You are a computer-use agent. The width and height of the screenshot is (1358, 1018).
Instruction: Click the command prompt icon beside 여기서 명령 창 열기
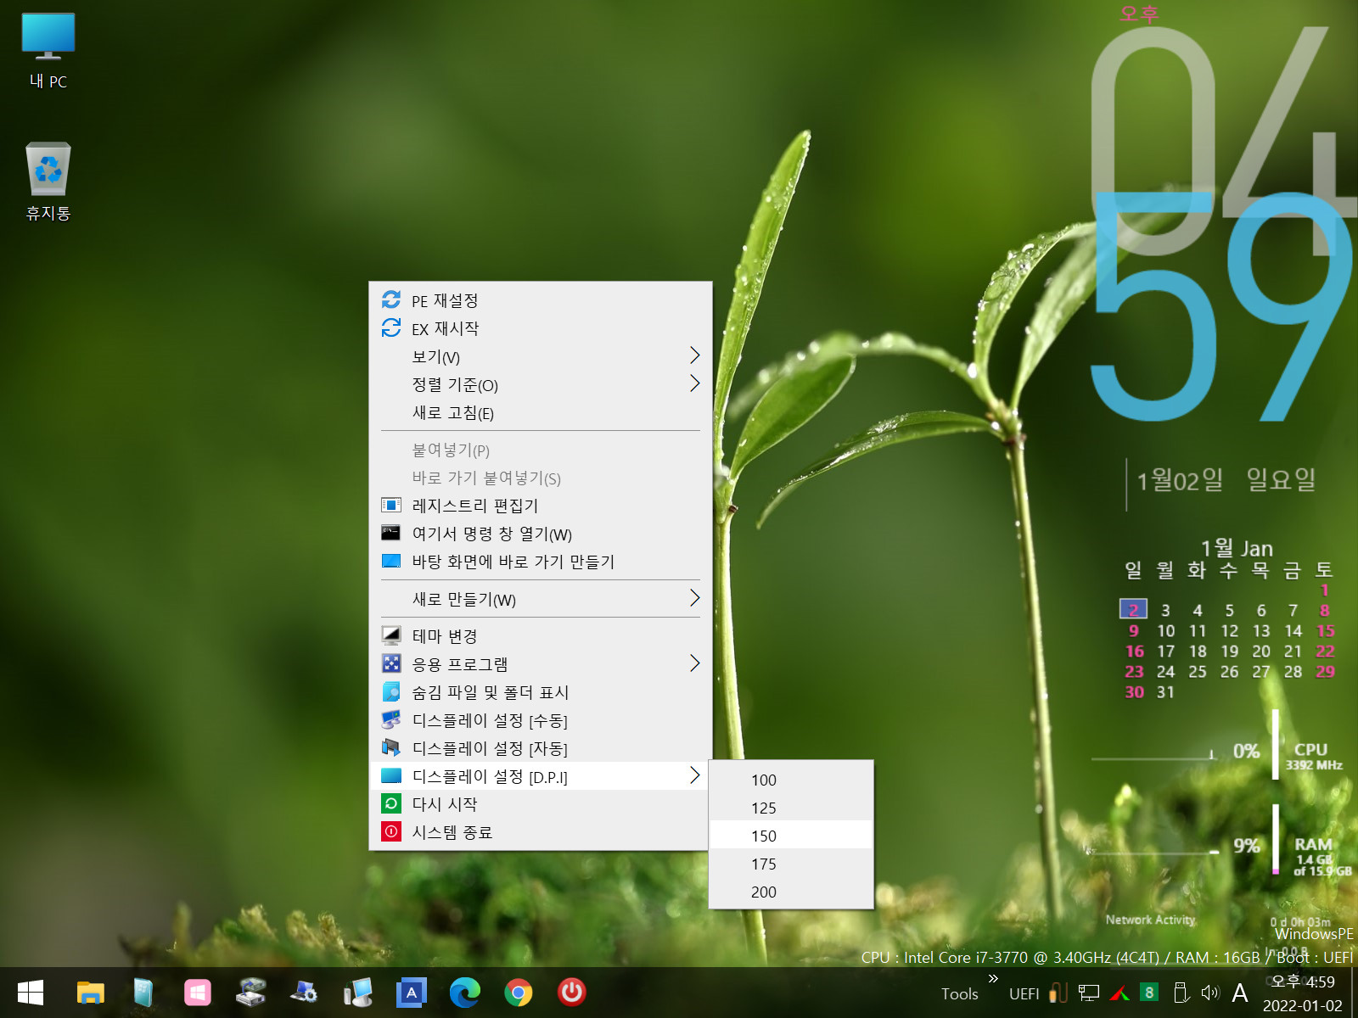pyautogui.click(x=391, y=533)
